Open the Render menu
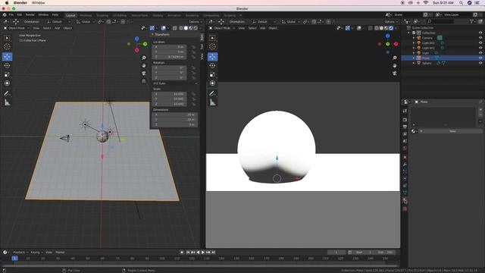The image size is (485, 273). click(x=30, y=15)
